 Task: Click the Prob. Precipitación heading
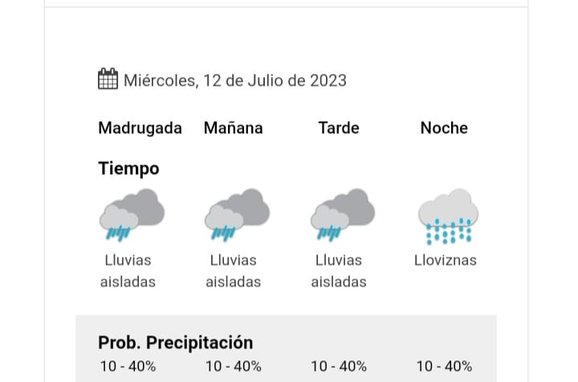[x=175, y=342]
